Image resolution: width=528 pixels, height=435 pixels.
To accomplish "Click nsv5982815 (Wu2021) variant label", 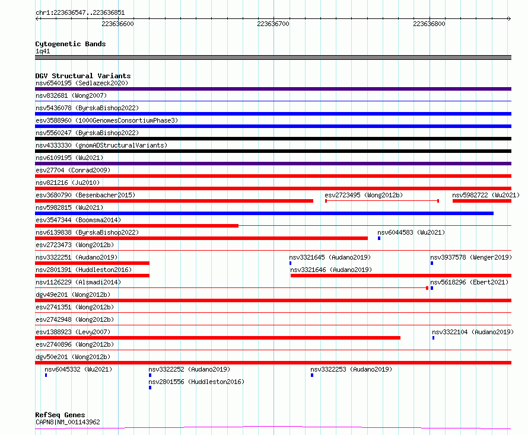I will pos(69,207).
